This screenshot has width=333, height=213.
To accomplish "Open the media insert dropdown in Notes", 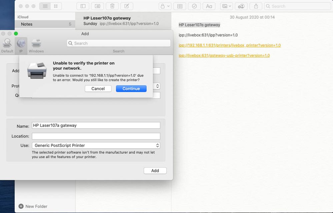I will point(226,6).
